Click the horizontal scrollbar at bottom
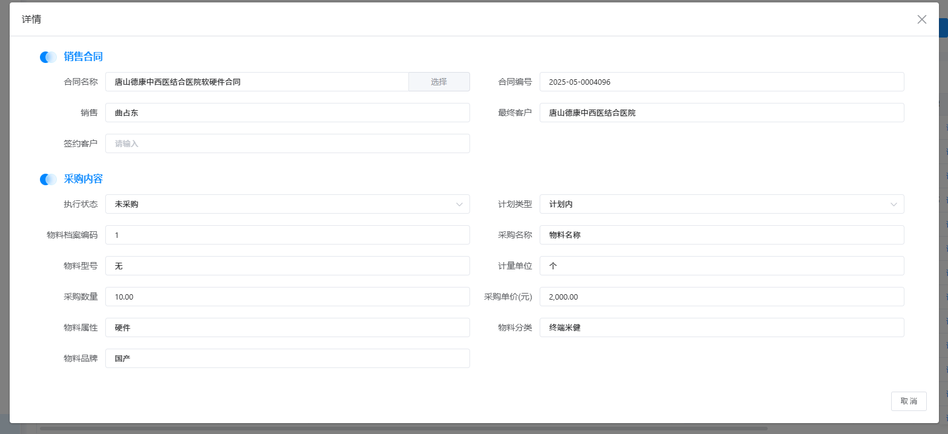The height and width of the screenshot is (434, 948). click(403, 429)
